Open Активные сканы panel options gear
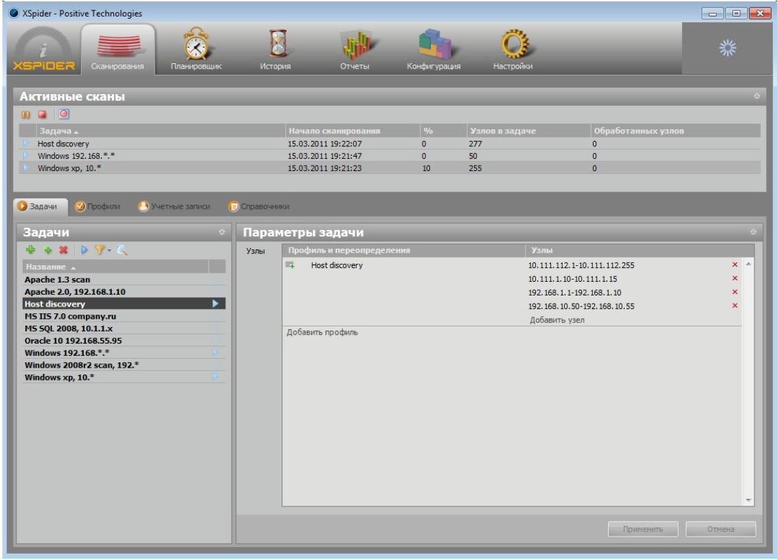The image size is (777, 560). click(x=756, y=96)
